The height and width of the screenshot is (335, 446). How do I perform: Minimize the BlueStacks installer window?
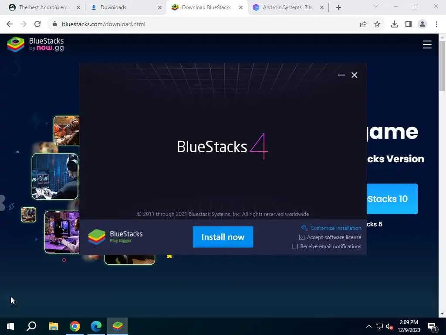click(341, 75)
